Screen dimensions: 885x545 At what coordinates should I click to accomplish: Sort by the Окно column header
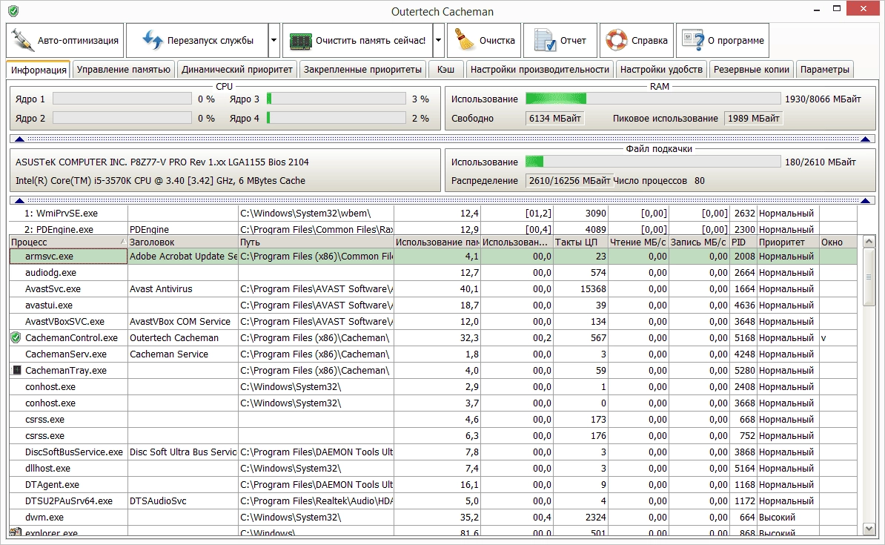point(838,242)
